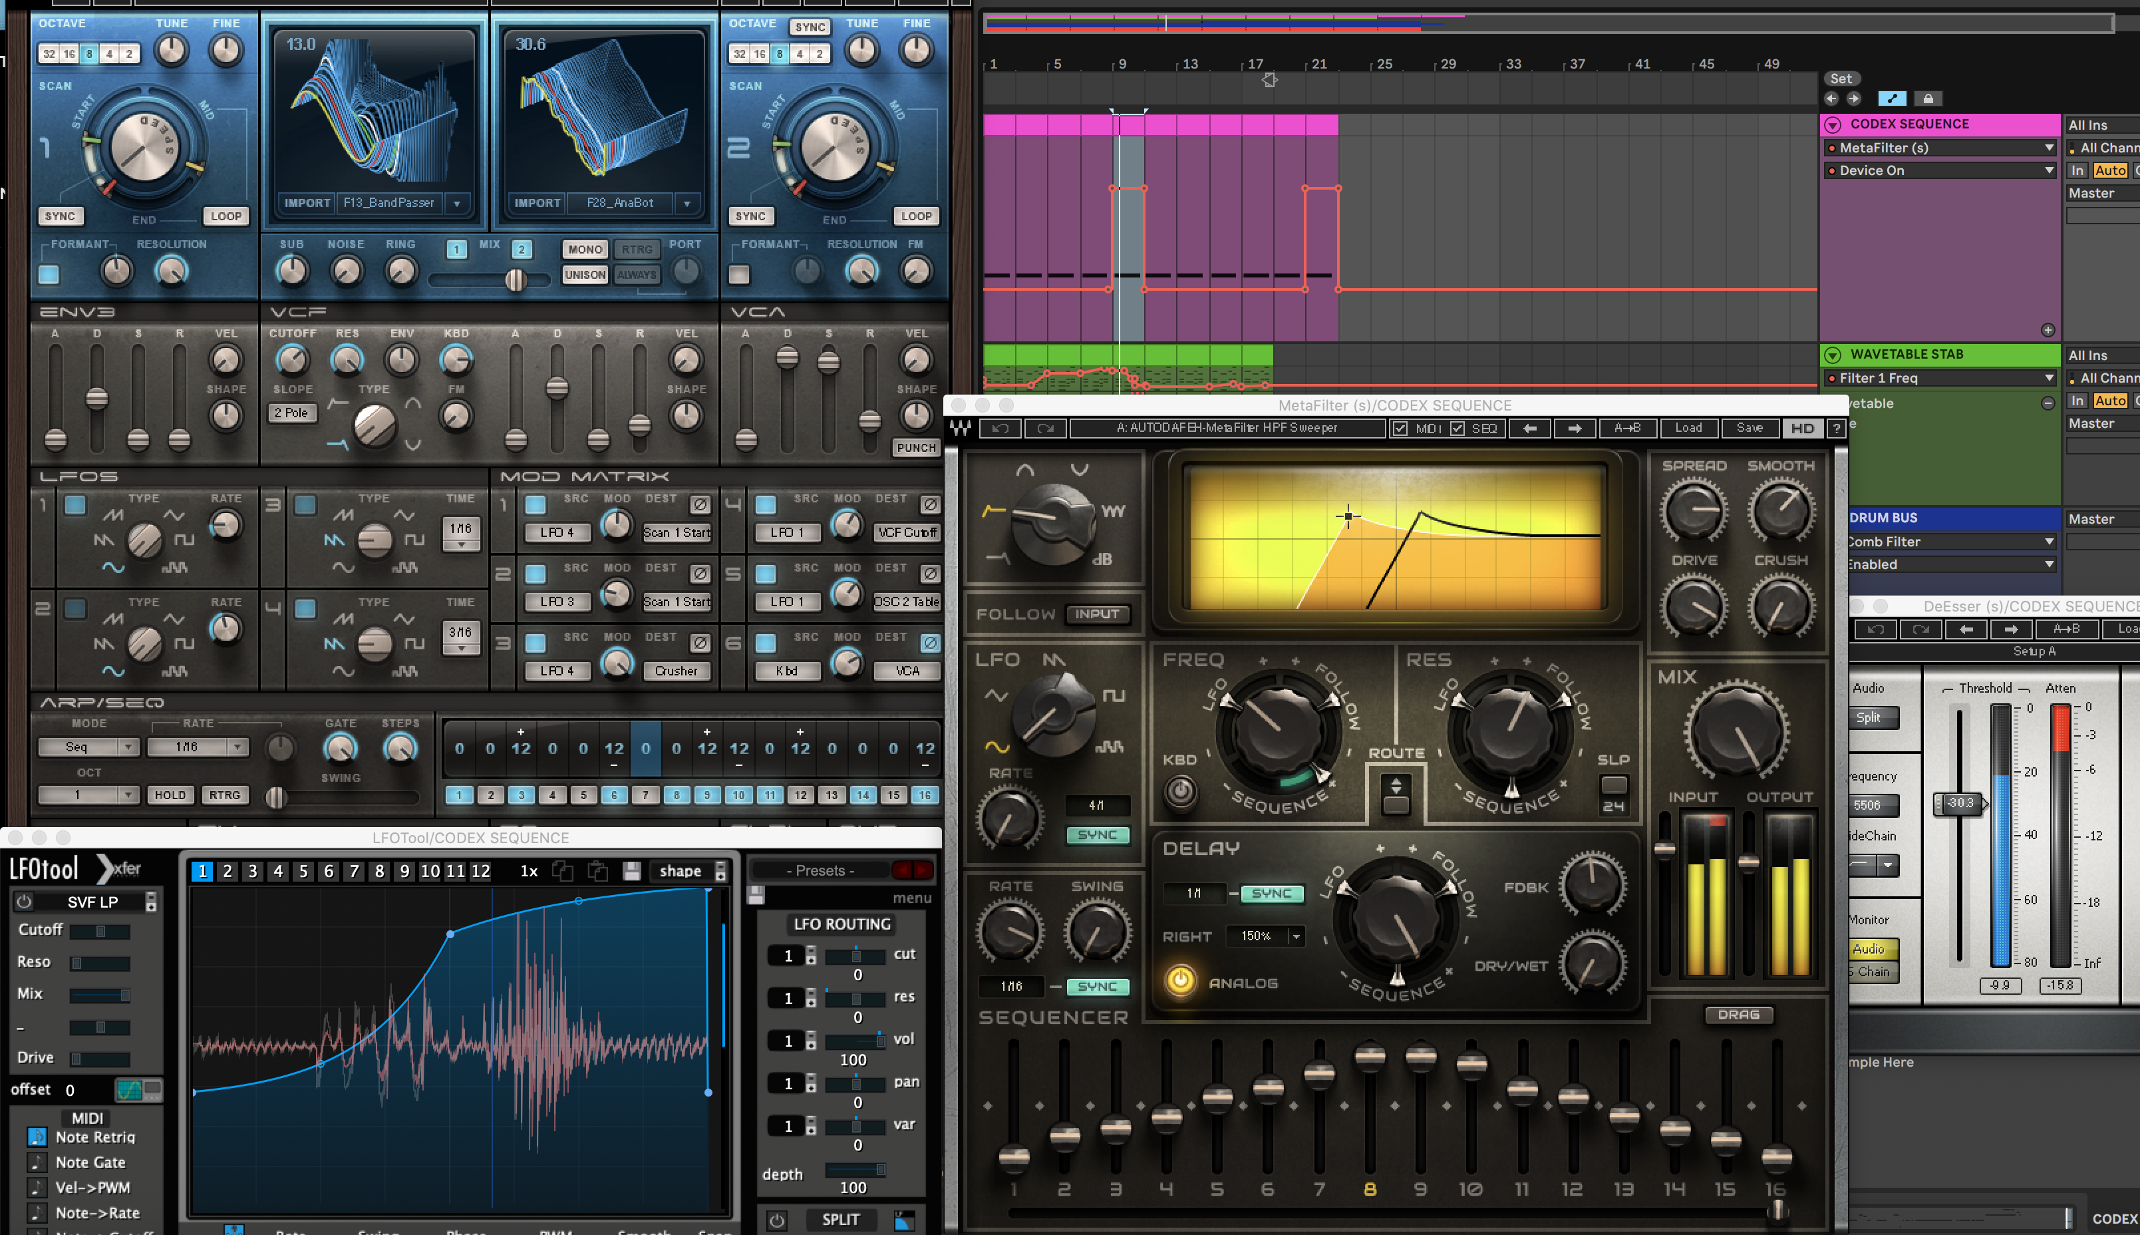
Task: Toggle power icon beside SPLIT in LFOTool
Action: 777,1220
